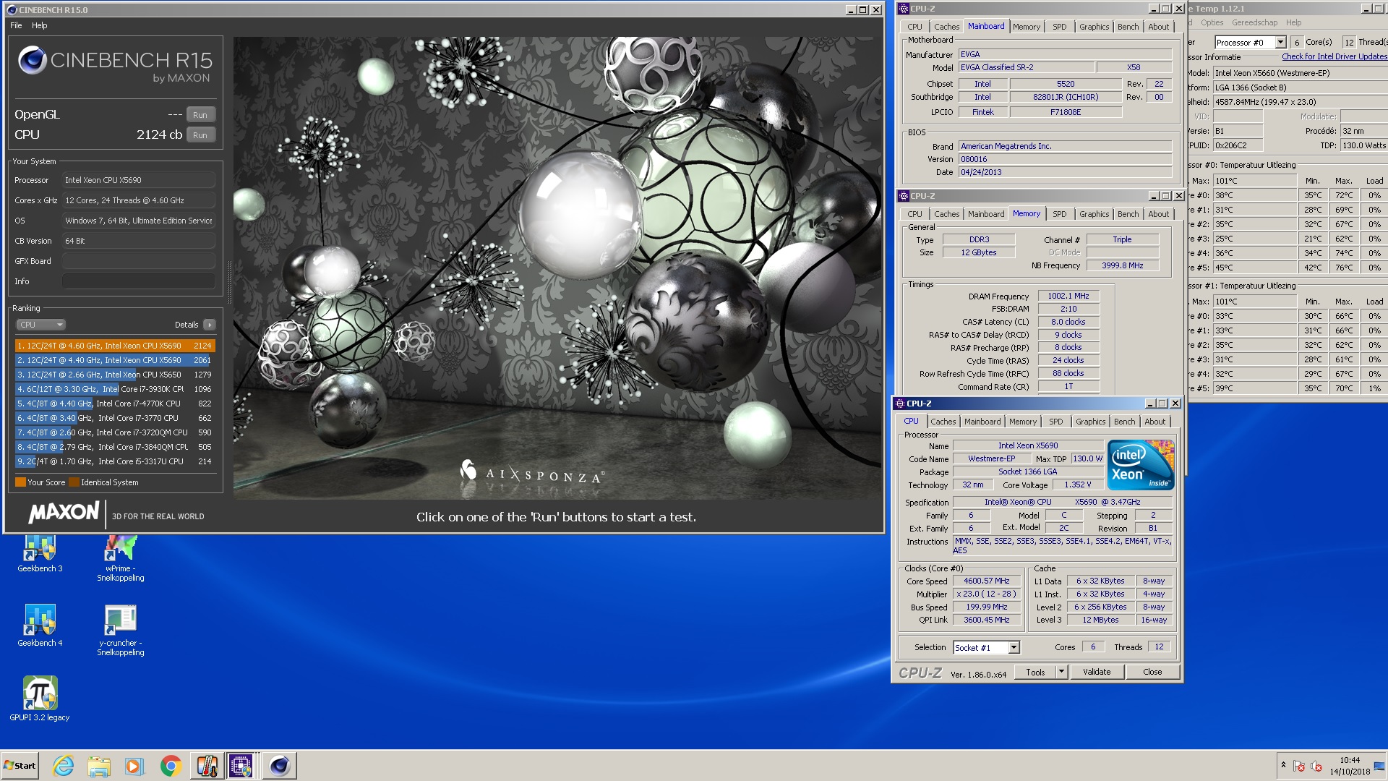Open Graphics tab in CPU-Z Memory window

coord(1094,214)
